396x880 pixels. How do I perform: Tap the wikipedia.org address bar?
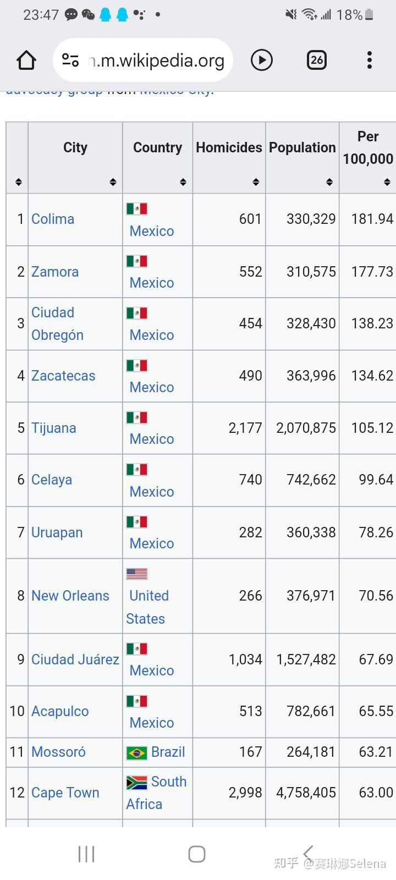[x=143, y=60]
